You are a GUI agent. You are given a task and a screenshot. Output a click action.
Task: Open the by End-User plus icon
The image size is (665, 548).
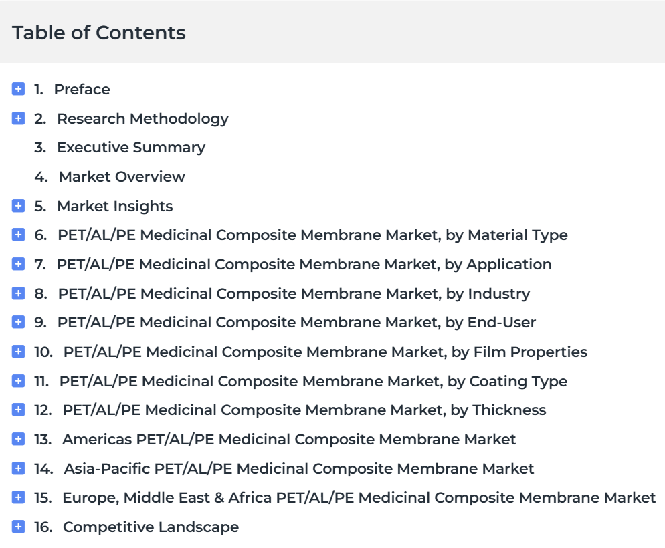(x=18, y=322)
